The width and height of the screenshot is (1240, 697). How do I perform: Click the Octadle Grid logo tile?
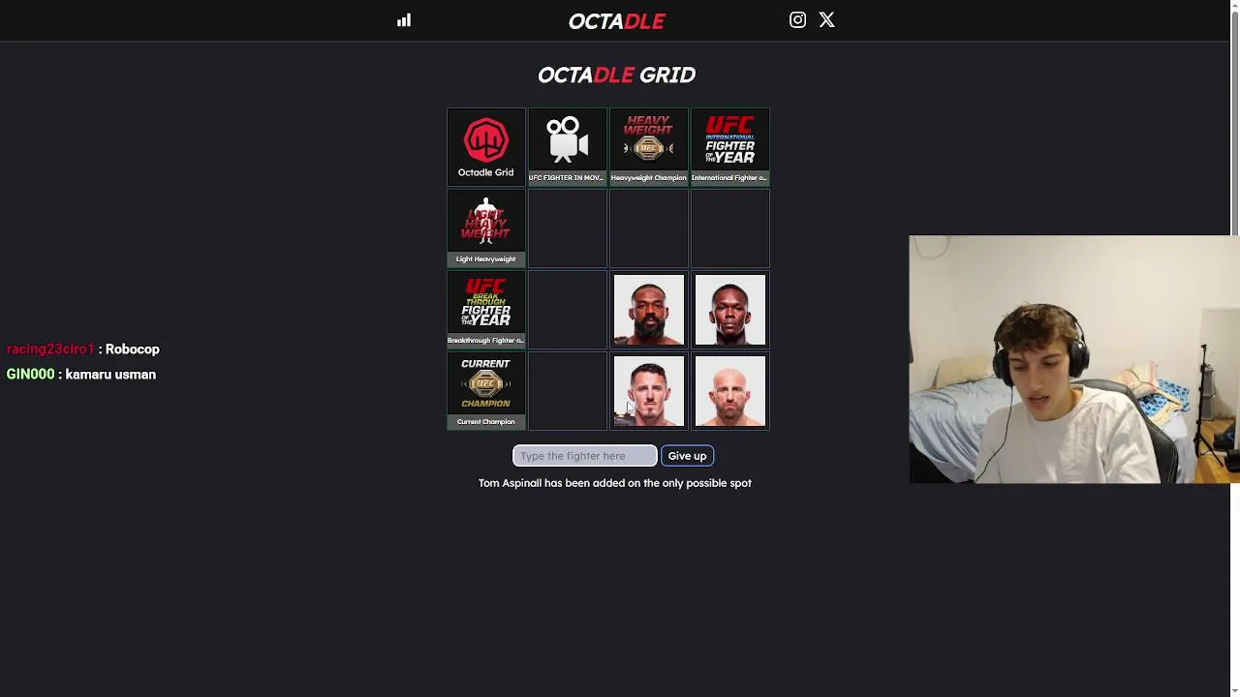click(486, 147)
